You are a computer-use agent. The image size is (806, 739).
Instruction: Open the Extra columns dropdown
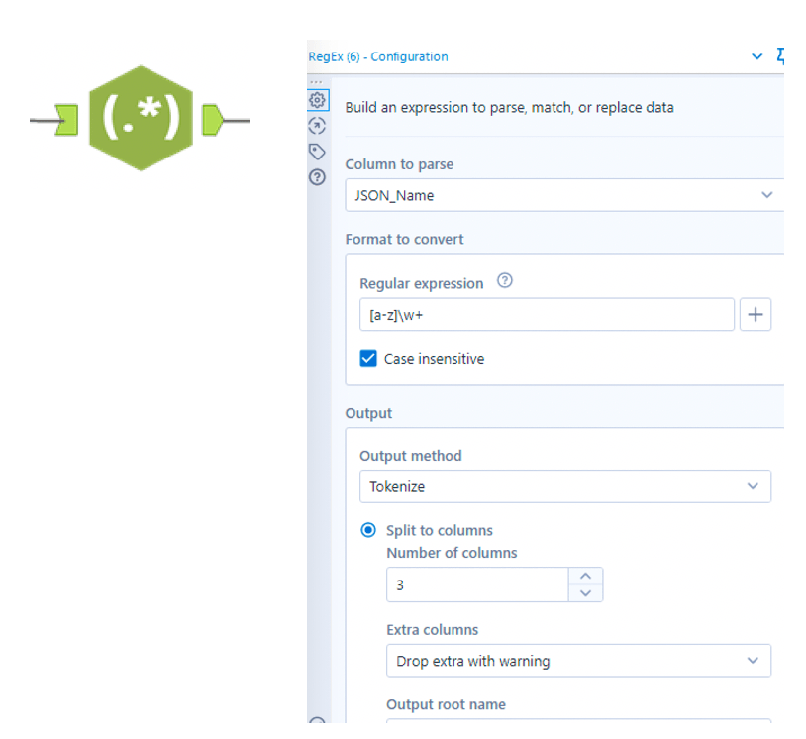tap(578, 661)
